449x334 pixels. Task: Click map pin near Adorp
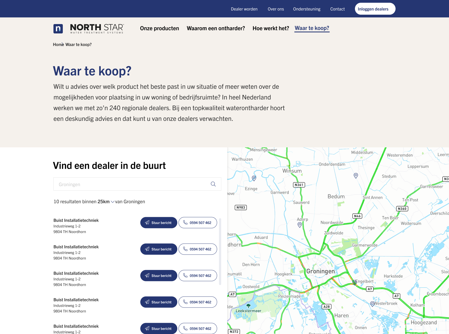point(300,225)
